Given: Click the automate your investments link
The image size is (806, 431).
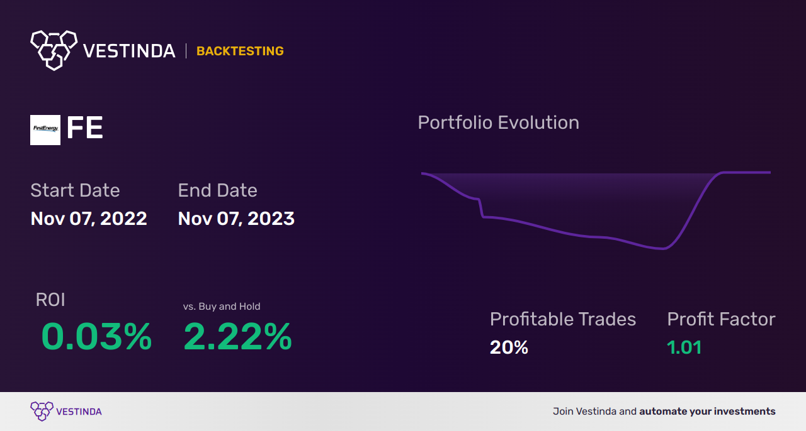Looking at the screenshot, I should 707,412.
